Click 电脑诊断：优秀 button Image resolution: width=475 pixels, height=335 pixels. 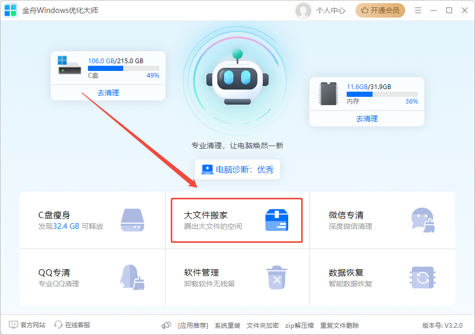point(237,169)
